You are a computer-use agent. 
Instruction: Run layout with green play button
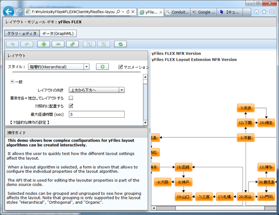pos(102,67)
